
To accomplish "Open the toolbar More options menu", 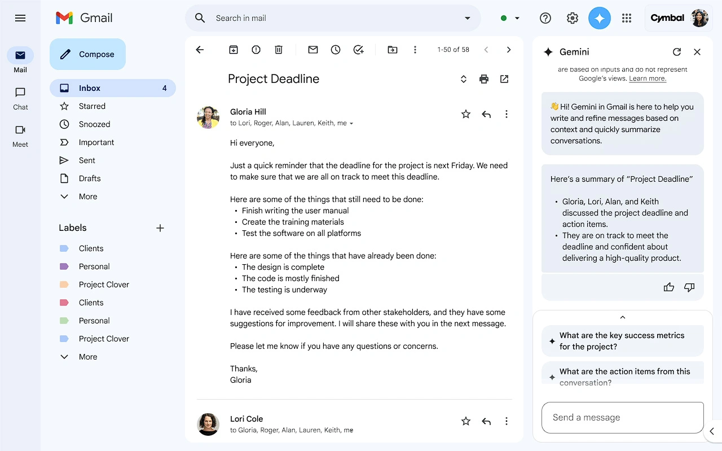I will pos(415,50).
